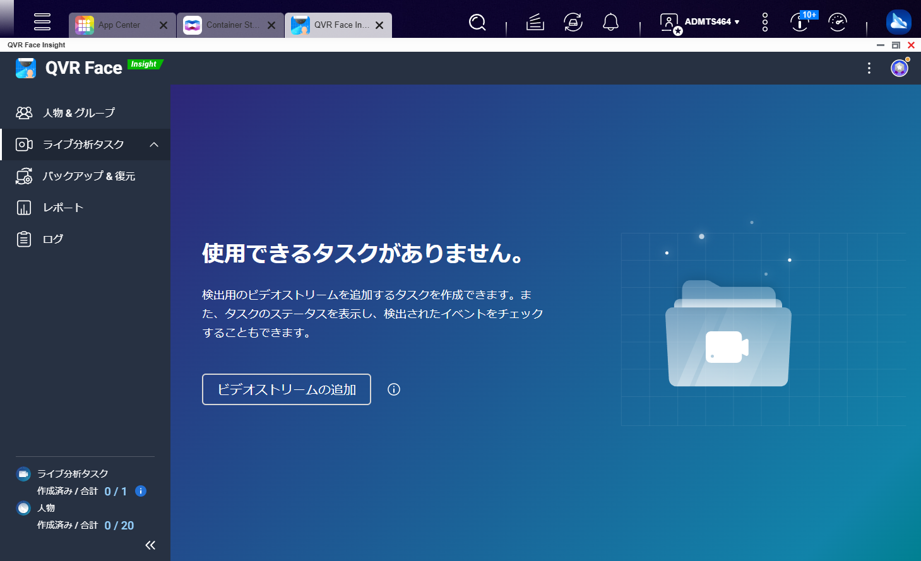Collapse the sidebar with double-chevron

pyautogui.click(x=150, y=545)
